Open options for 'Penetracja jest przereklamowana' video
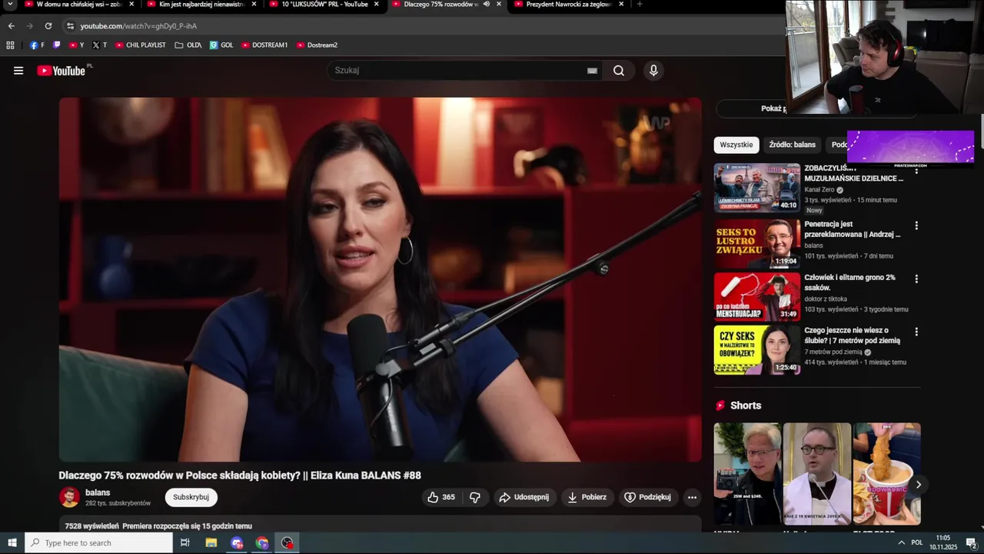The width and height of the screenshot is (984, 554). (x=916, y=225)
